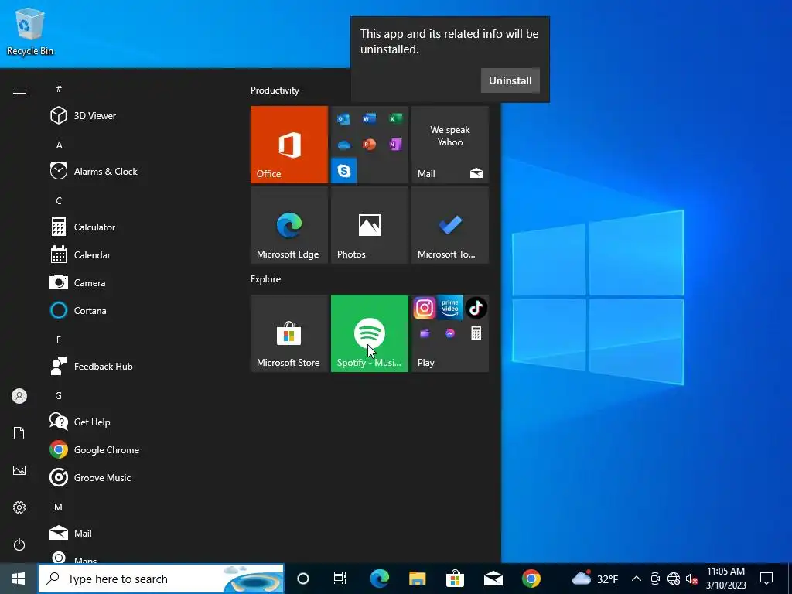Click the user account icon in Start sidebar
Screen dimensions: 792x594
coord(19,396)
